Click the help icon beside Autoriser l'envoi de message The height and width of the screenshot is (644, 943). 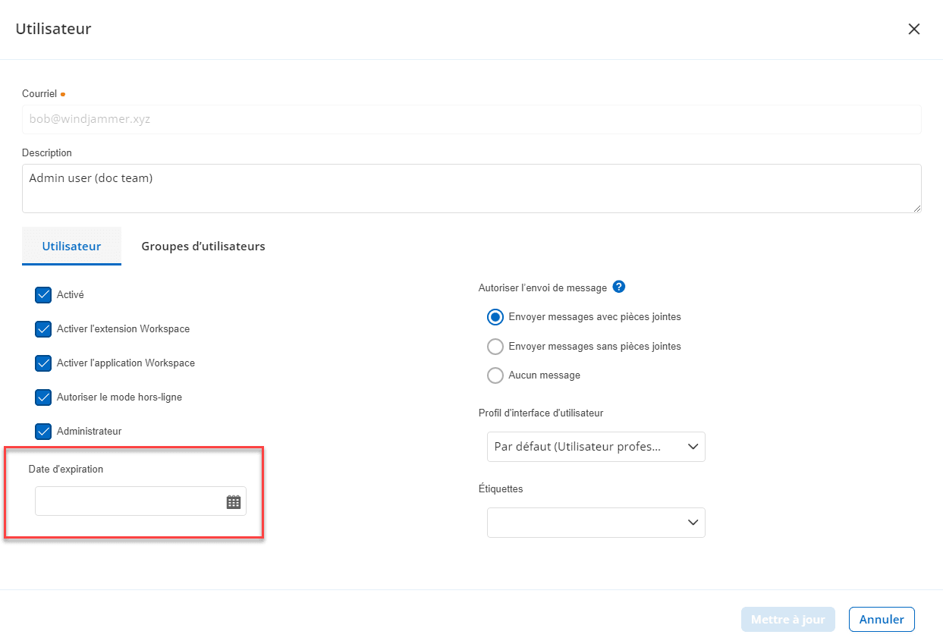pos(619,287)
